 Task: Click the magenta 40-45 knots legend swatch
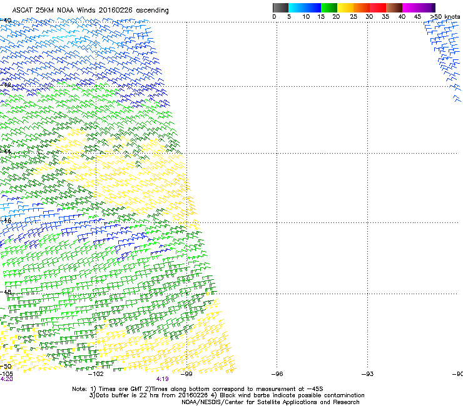410,7
